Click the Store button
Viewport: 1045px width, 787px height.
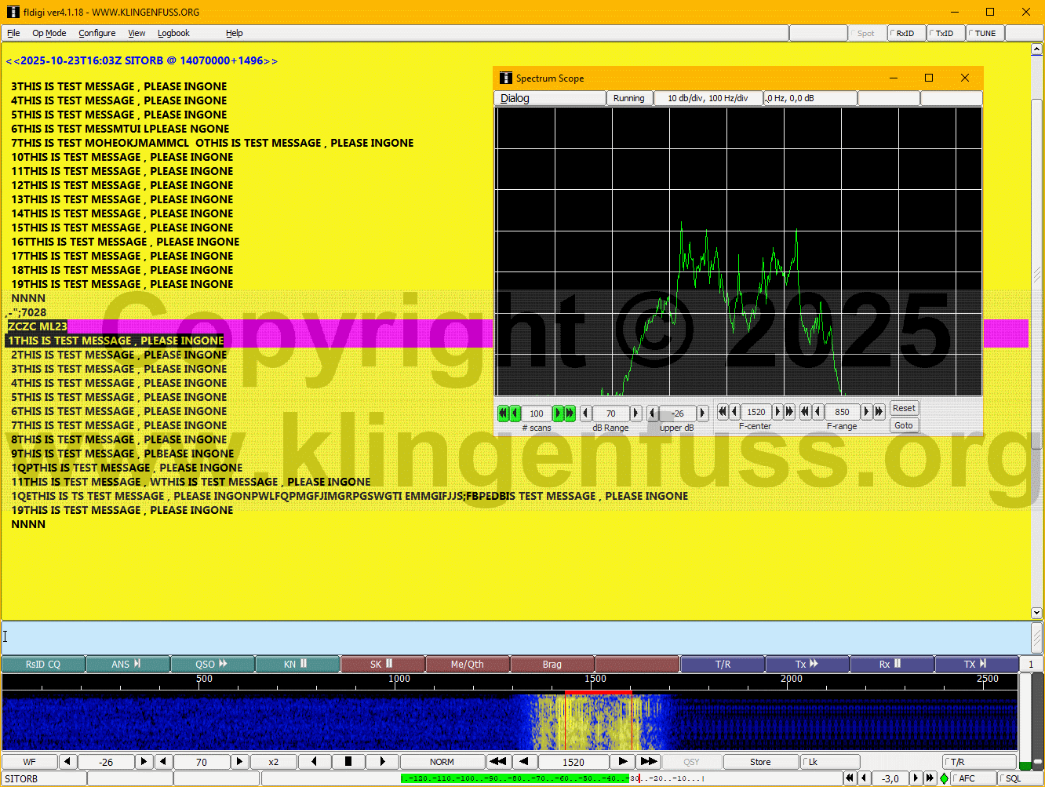click(759, 761)
